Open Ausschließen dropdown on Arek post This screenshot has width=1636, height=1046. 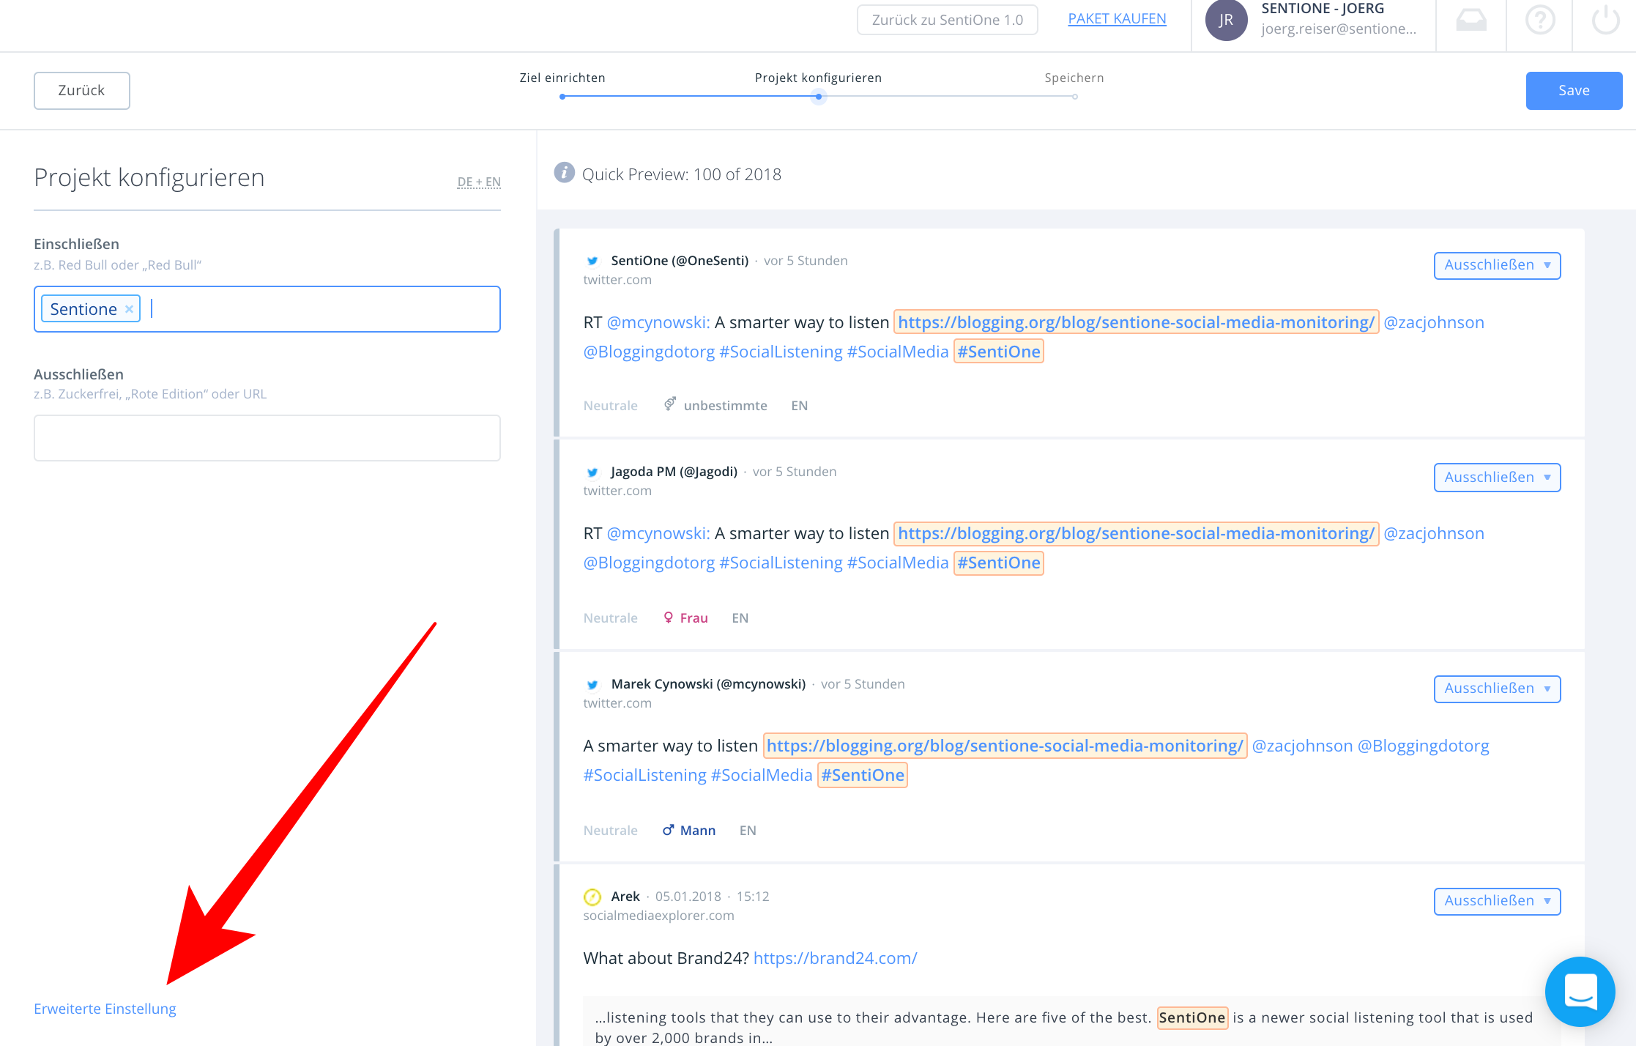pos(1497,901)
